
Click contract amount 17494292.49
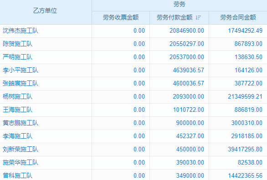pos(245,31)
